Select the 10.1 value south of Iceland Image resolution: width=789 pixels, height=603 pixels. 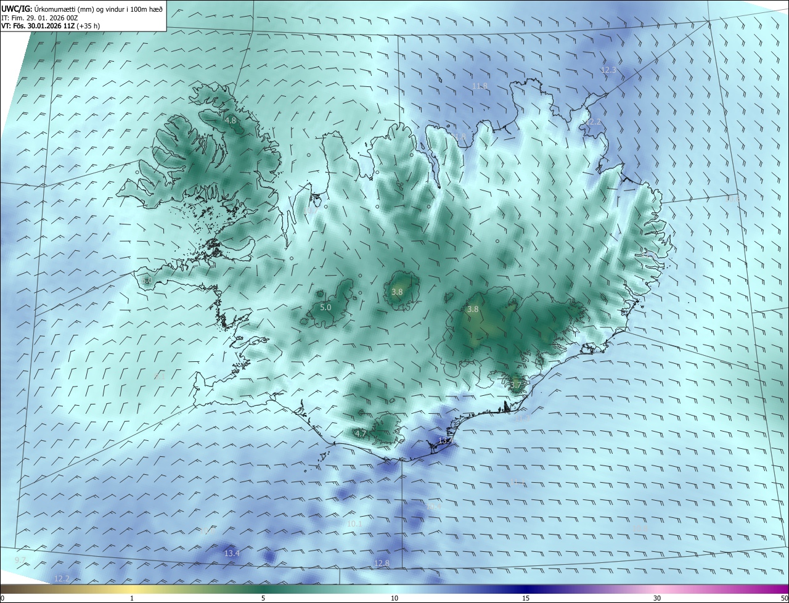click(354, 524)
